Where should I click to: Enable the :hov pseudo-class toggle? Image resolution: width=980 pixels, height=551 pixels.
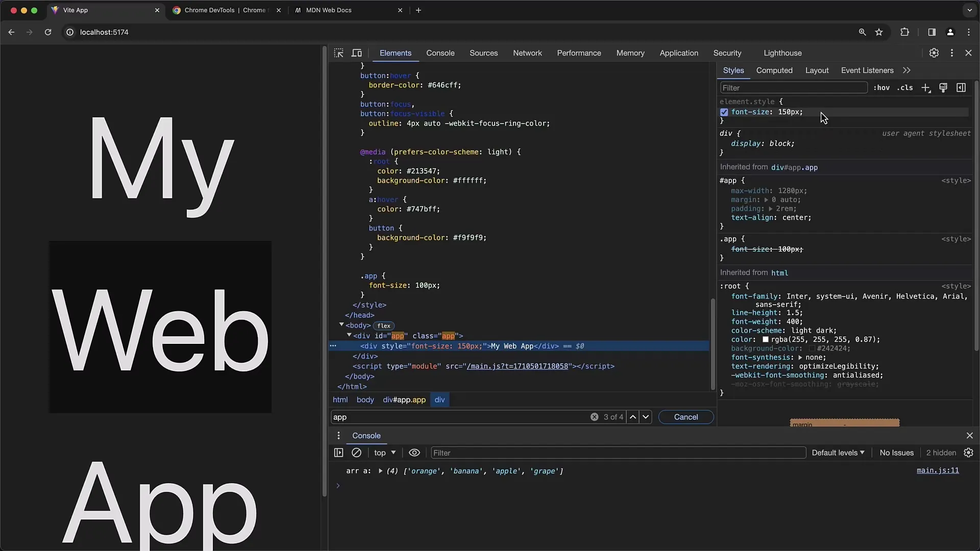pos(881,87)
